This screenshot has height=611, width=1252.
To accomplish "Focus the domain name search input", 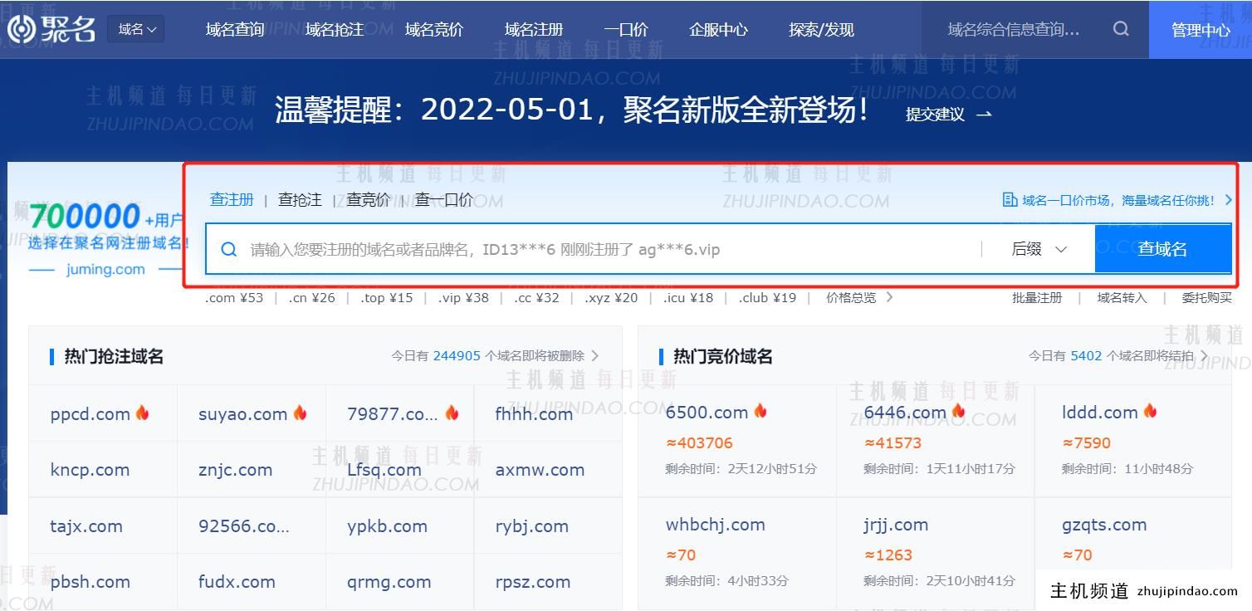I will click(x=610, y=249).
